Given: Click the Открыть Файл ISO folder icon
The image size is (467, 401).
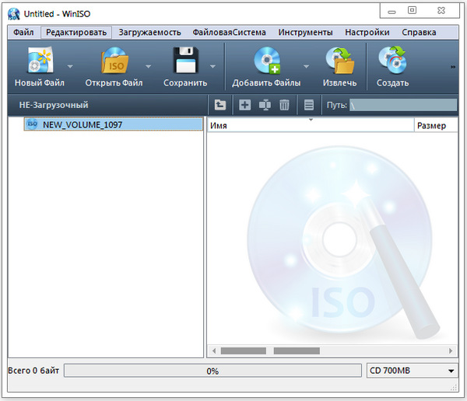Looking at the screenshot, I should 114,62.
